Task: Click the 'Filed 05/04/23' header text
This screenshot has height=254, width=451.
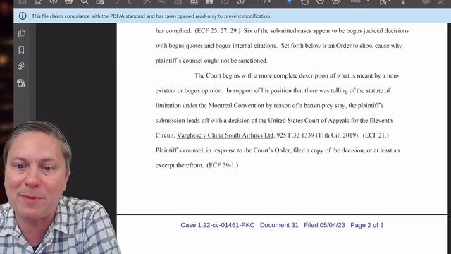Action: [x=324, y=225]
